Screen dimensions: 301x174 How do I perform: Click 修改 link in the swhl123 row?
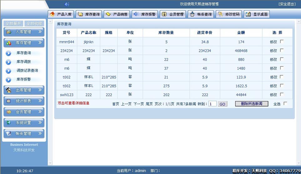coord(273,95)
